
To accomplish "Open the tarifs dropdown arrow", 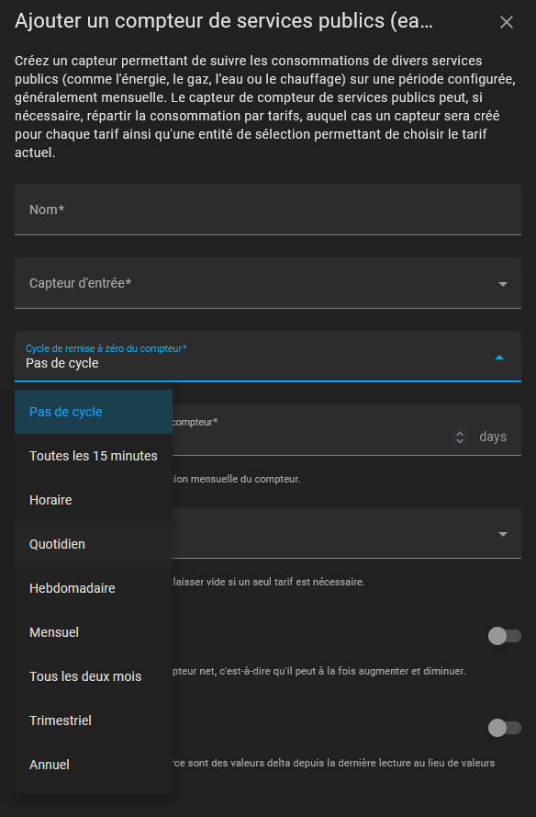I will (503, 534).
